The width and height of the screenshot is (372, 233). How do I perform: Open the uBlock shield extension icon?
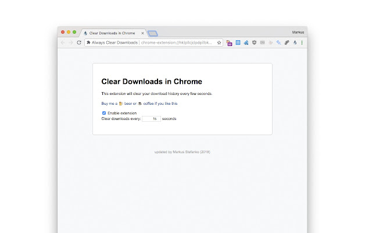(x=254, y=43)
